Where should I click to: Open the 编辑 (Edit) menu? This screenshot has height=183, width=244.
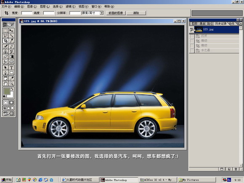pyautogui.click(x=19, y=7)
